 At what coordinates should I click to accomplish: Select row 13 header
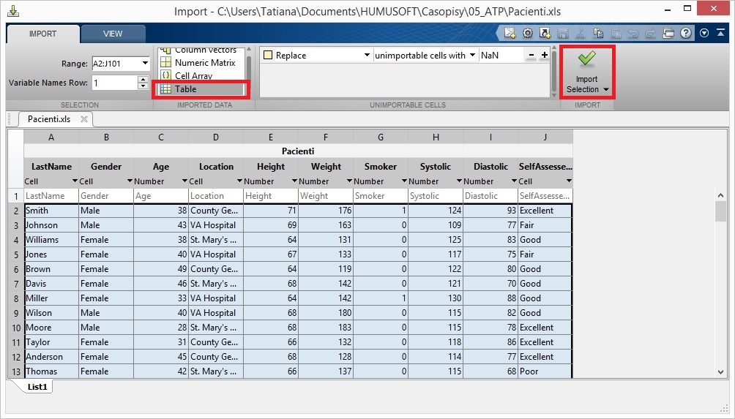(x=15, y=371)
